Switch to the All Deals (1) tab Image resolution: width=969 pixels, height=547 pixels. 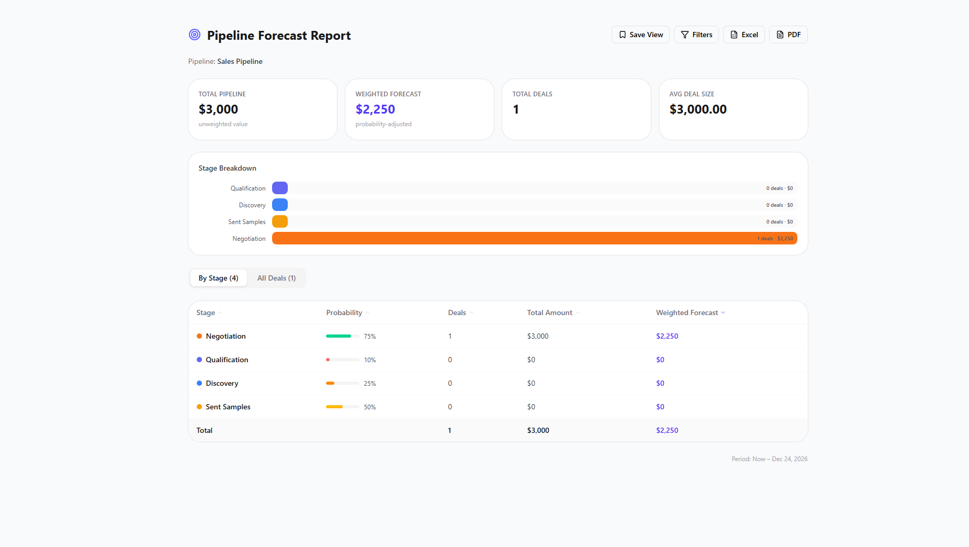tap(276, 278)
